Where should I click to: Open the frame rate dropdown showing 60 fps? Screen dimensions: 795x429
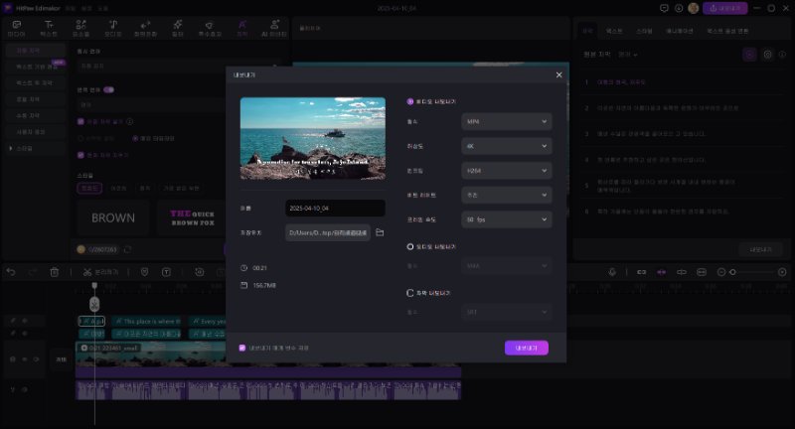(x=507, y=219)
